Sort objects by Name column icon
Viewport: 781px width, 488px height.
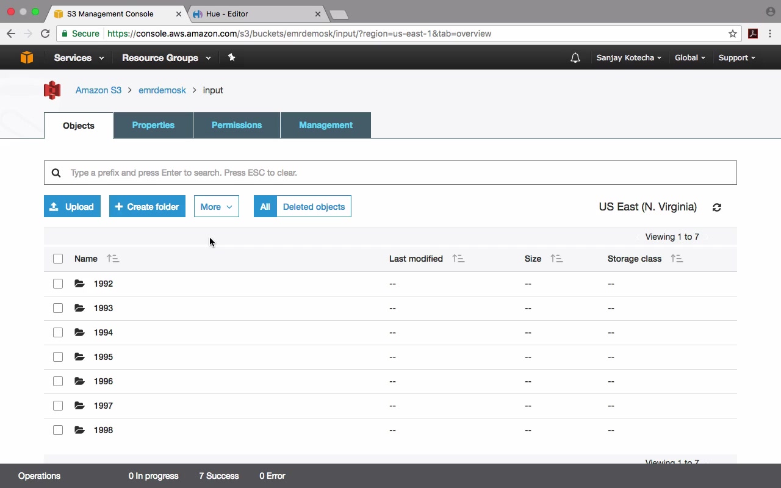113,259
